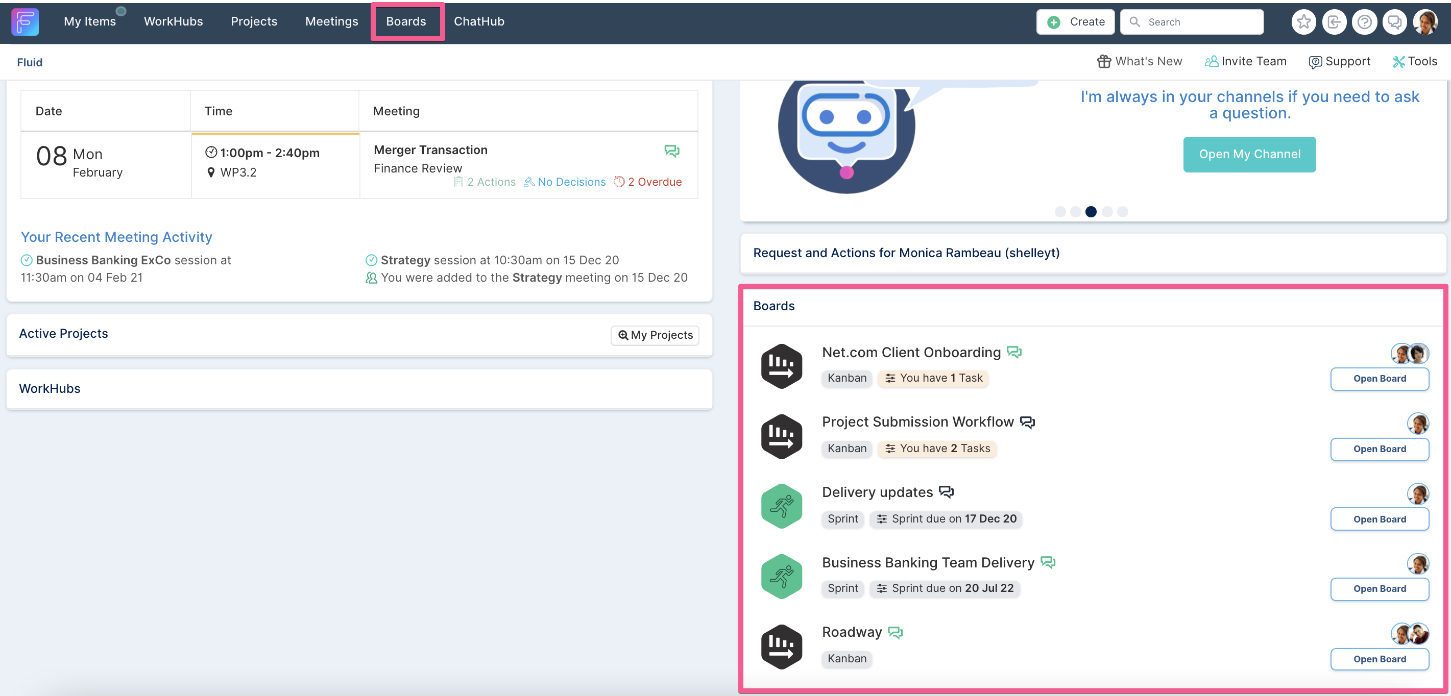The image size is (1451, 696).
Task: Open the Support link
Action: 1340,61
